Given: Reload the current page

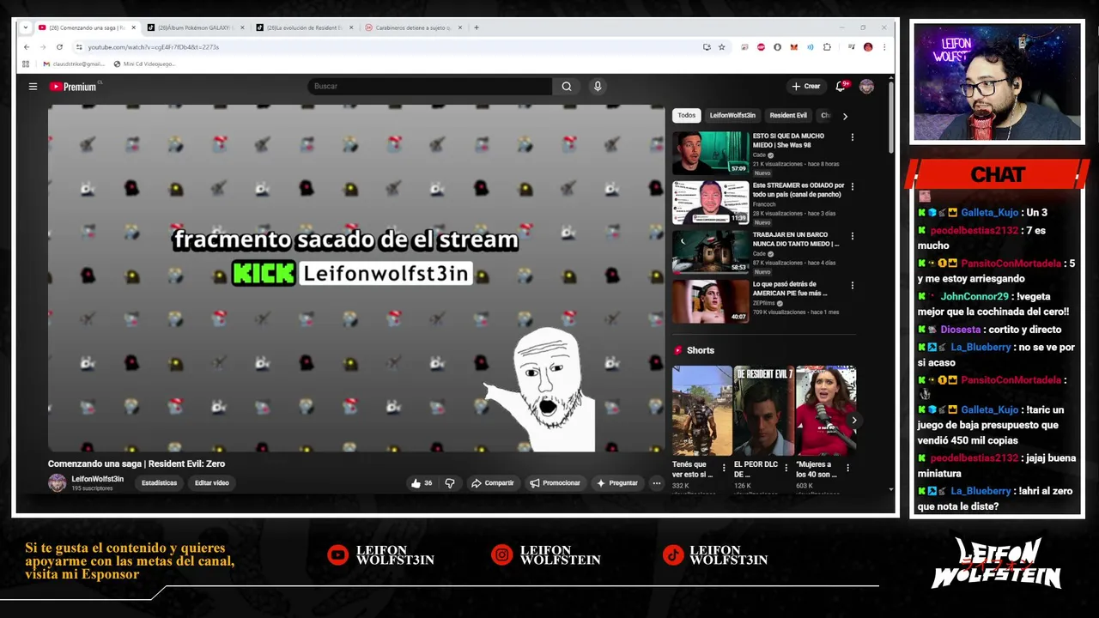Looking at the screenshot, I should tap(59, 47).
